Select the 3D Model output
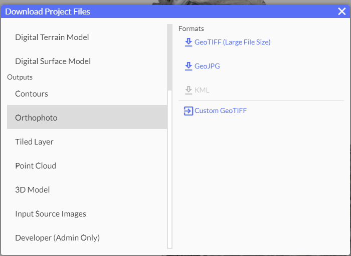Image resolution: width=351 pixels, height=256 pixels. click(33, 190)
